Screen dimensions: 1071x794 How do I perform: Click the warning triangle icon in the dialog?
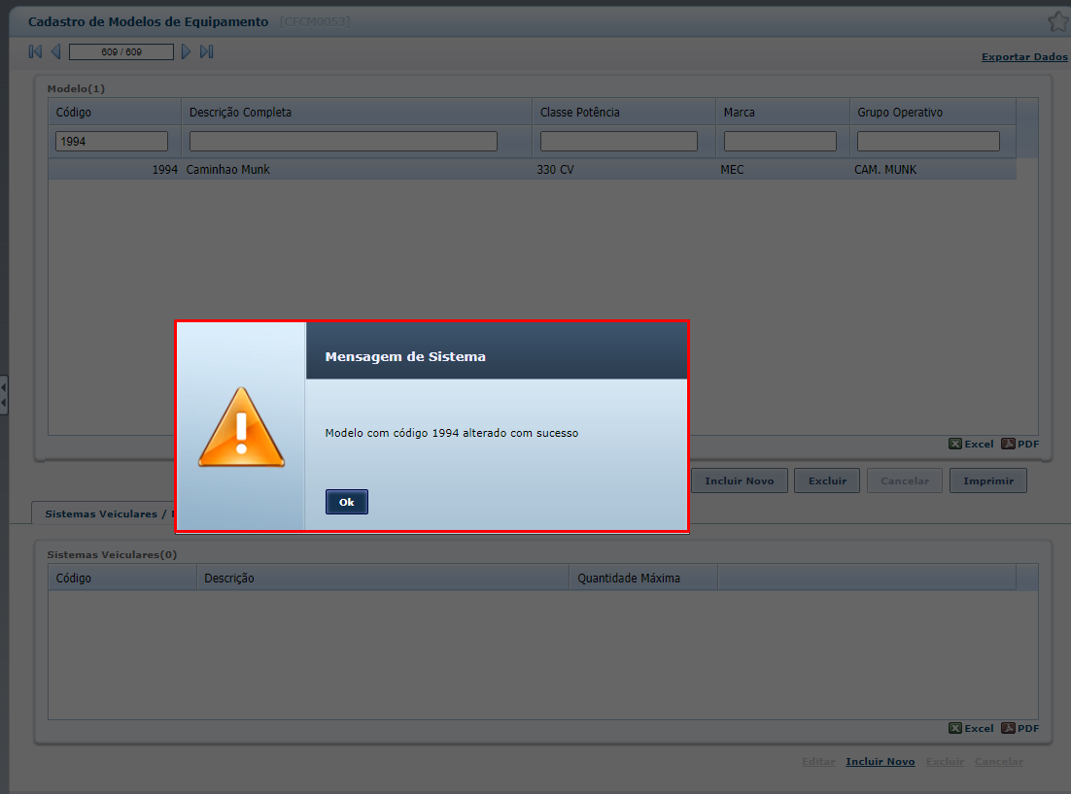241,428
